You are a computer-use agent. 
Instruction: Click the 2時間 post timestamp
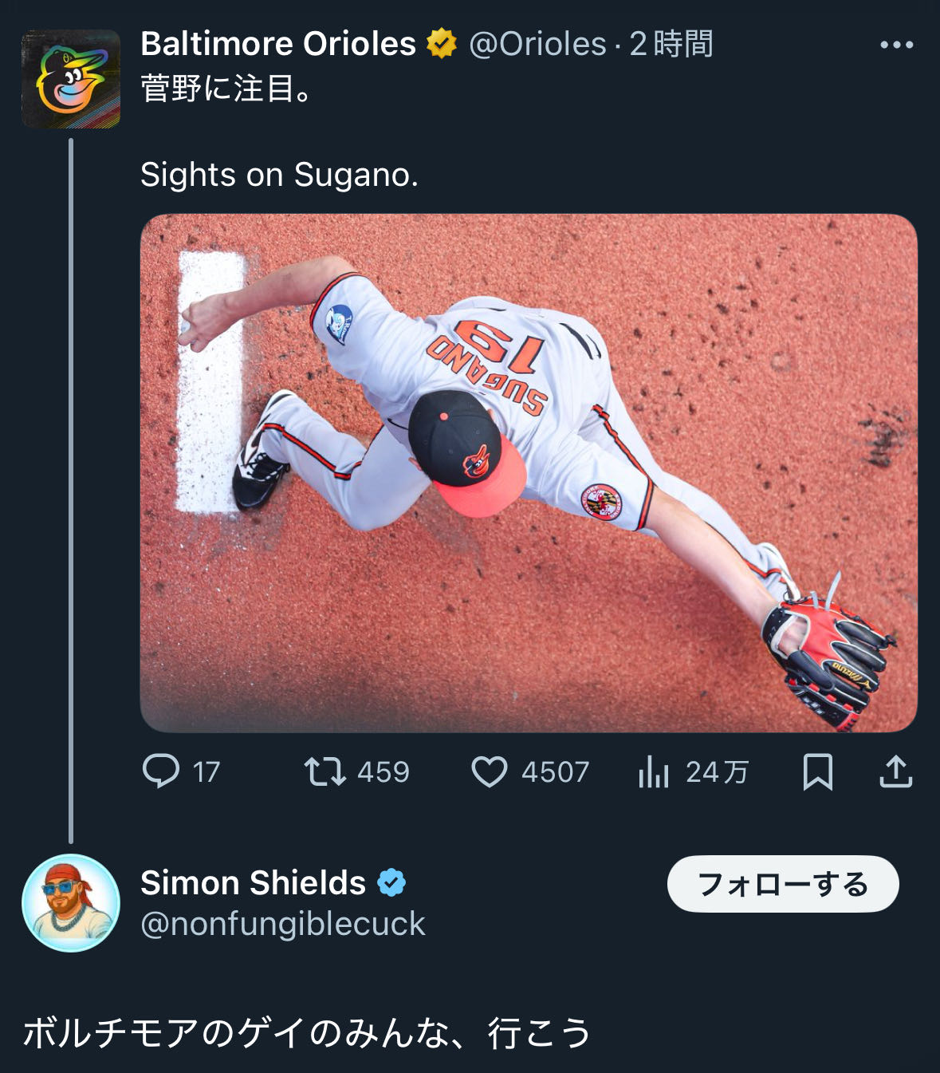tap(671, 44)
